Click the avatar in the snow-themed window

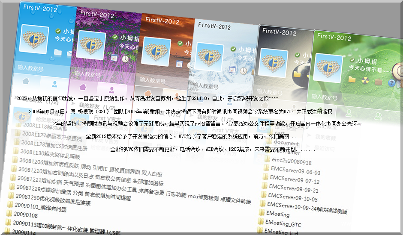pyautogui.click(x=209, y=56)
